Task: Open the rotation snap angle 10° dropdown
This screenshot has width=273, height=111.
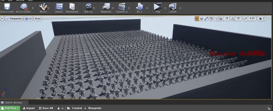Action: (239, 18)
